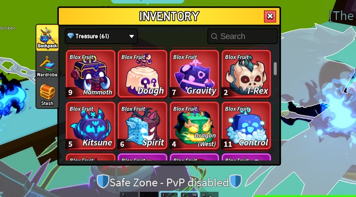Viewport: 356px width, 197px height.
Task: Select the Dough Blox Fruit item
Action: [142, 74]
